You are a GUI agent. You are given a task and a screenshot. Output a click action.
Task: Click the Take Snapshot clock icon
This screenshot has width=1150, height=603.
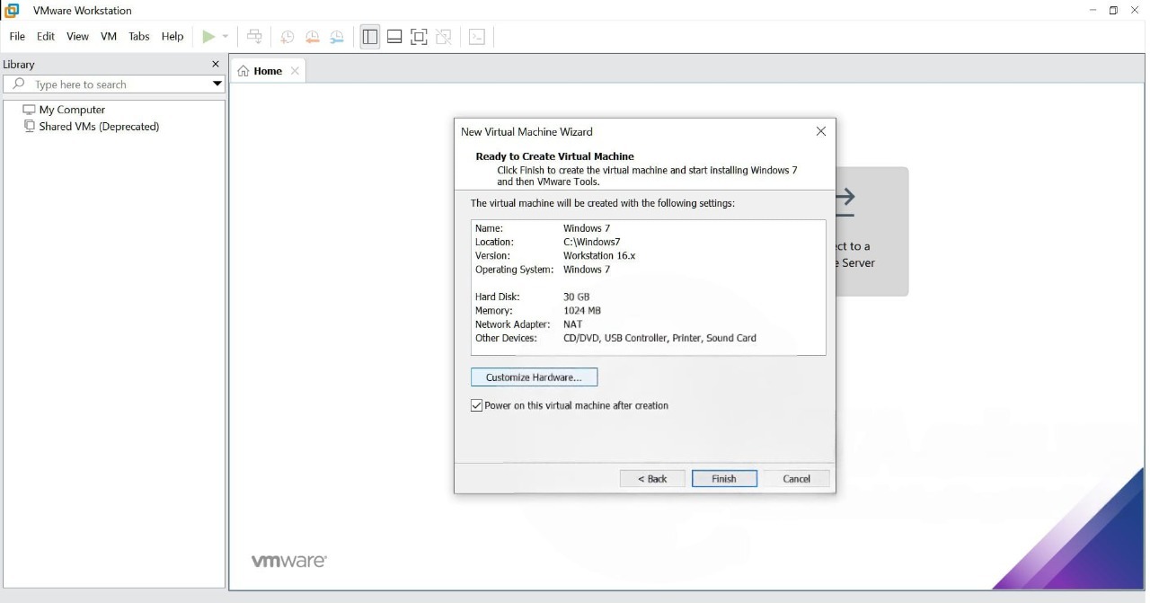[287, 37]
